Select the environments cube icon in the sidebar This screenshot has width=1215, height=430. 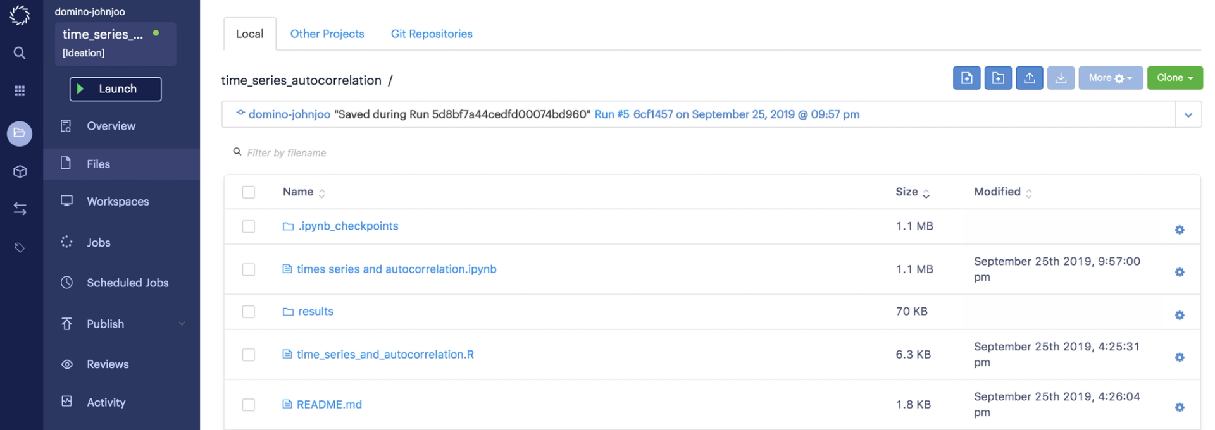19,171
